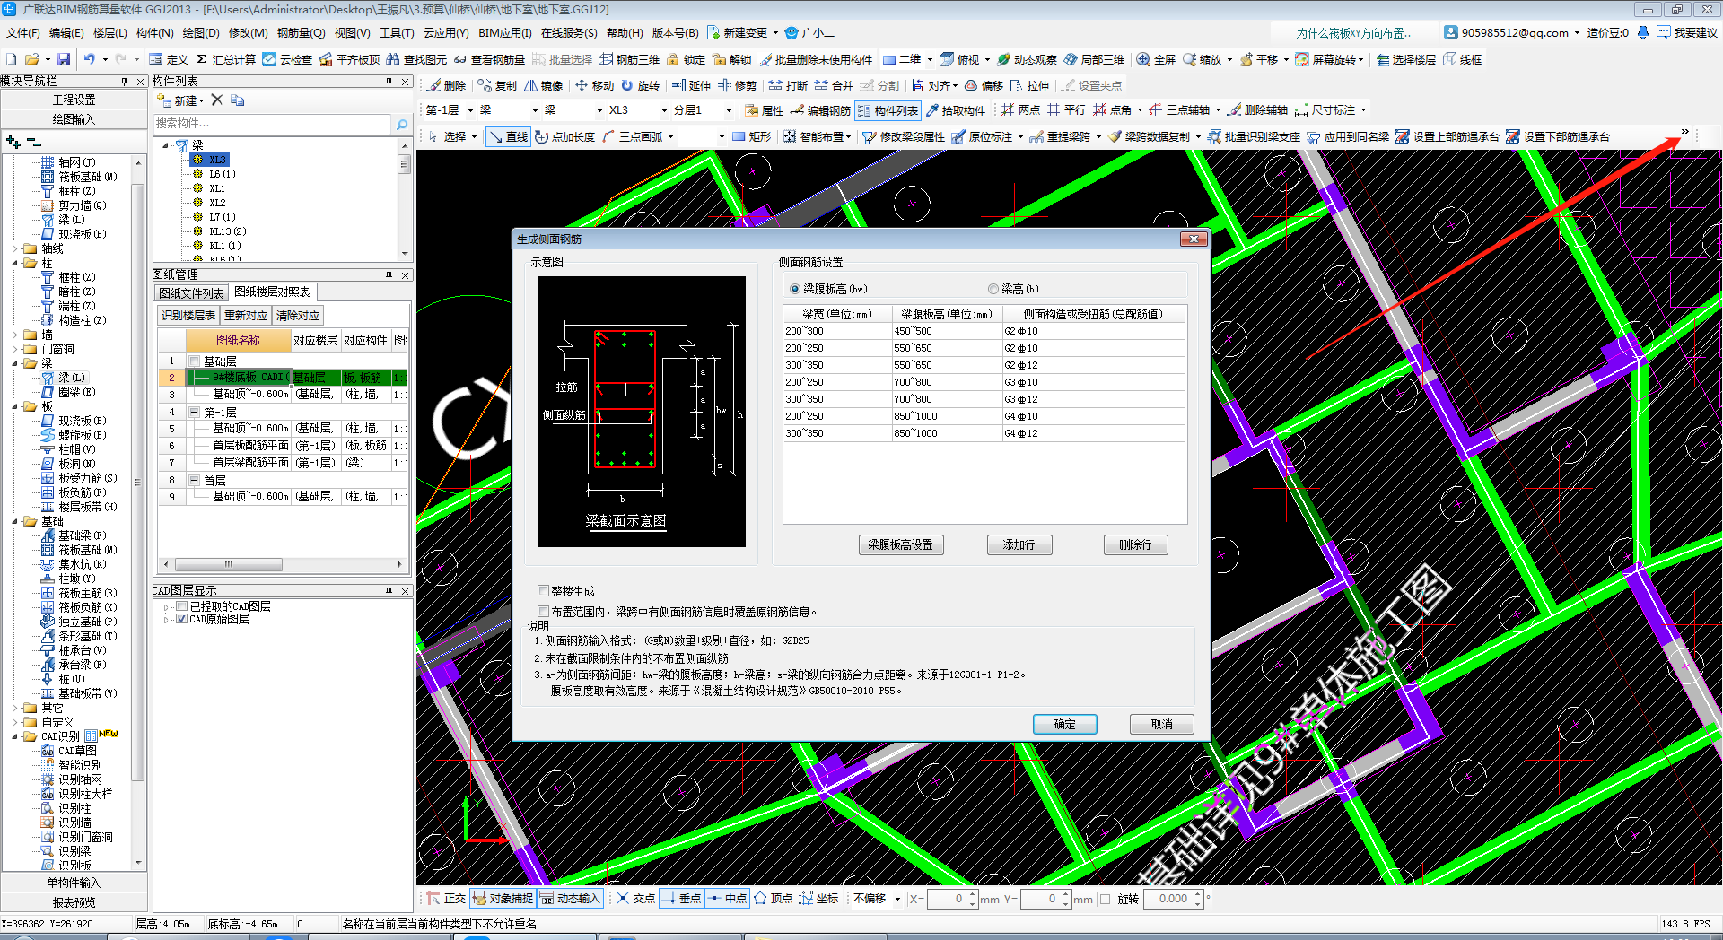Viewport: 1723px width, 940px height.
Task: Open 查看钢筋量 rebar quantity view
Action: coord(489,59)
